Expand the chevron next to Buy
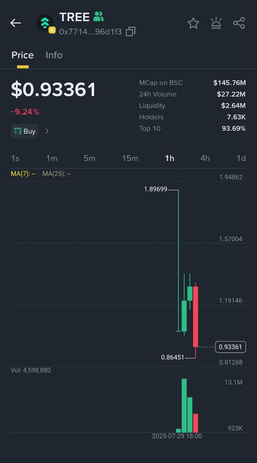Viewport: 257px width, 463px height. click(47, 131)
